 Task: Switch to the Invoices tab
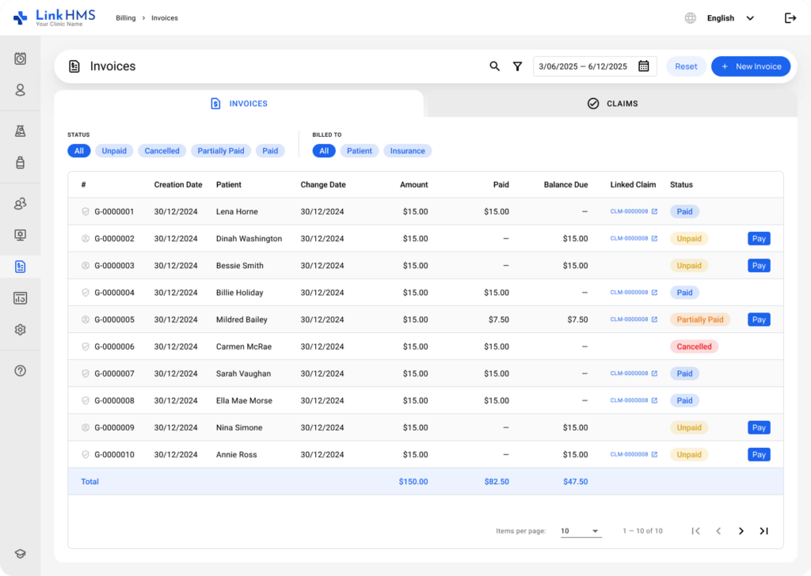click(239, 104)
